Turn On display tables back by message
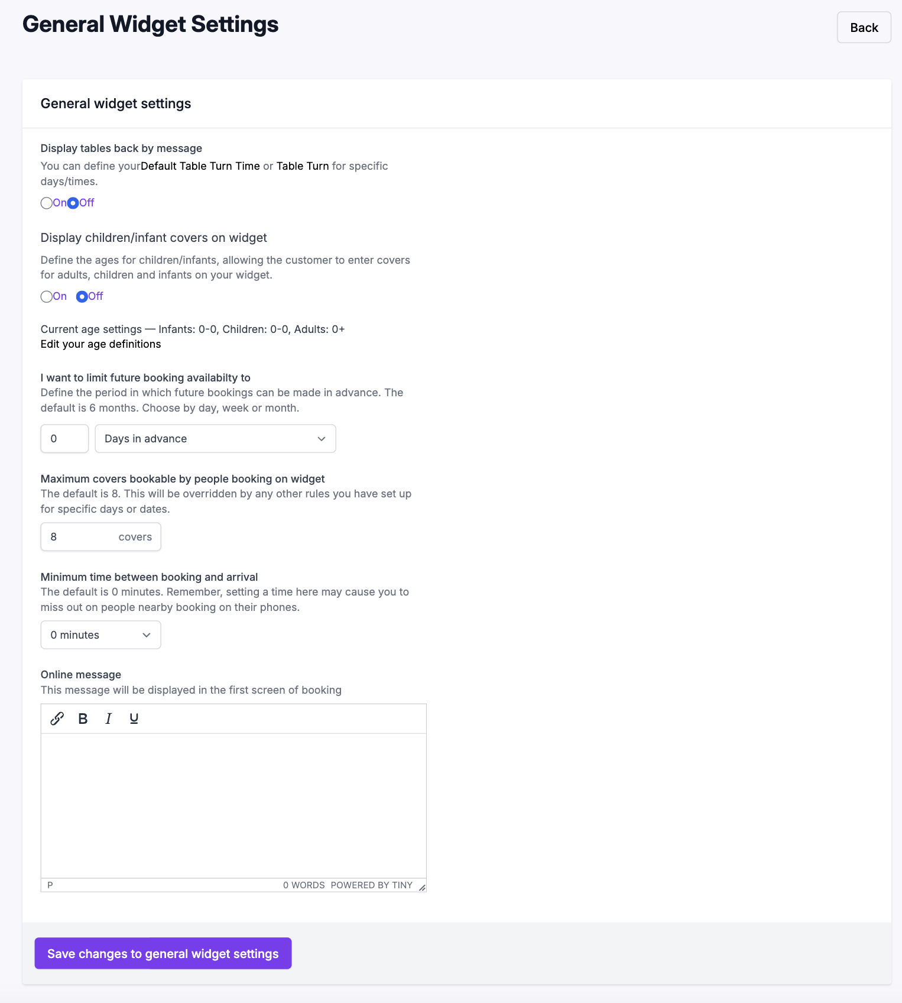This screenshot has height=1003, width=902. (x=47, y=203)
